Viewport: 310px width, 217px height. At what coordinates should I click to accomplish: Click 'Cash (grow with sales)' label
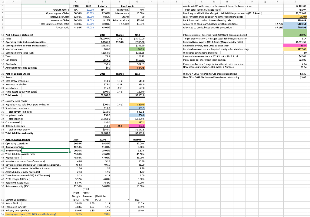pyautogui.click(x=17, y=81)
